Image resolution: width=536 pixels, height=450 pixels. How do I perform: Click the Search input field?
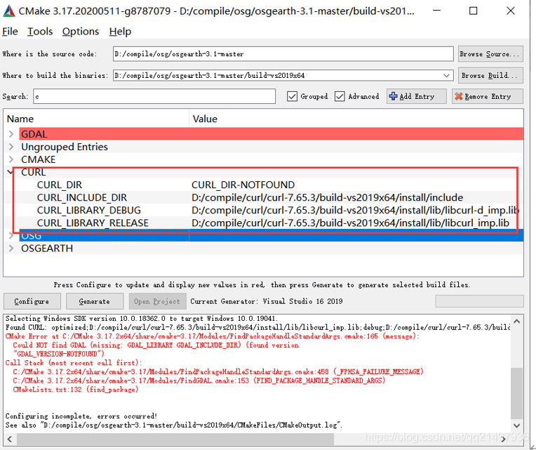154,96
